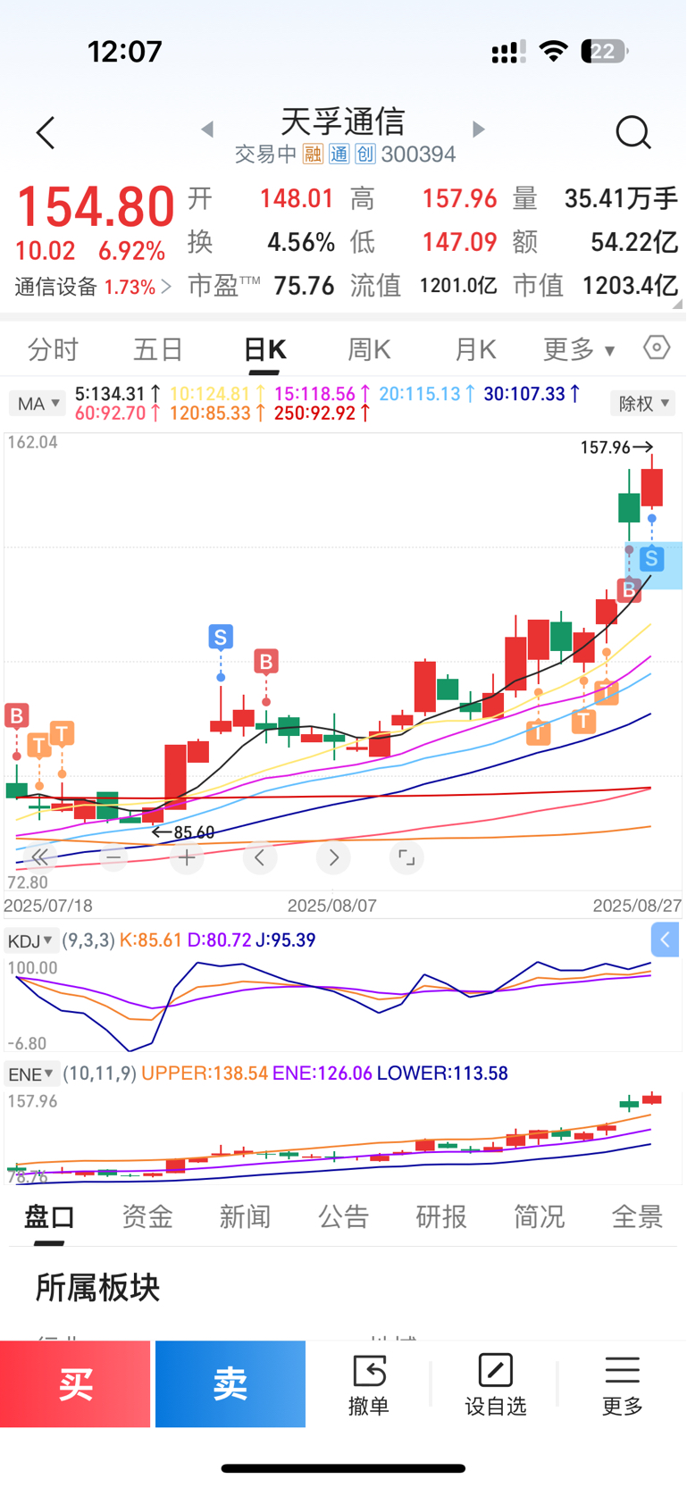Tap the ENE sub-chart candles

[343, 1137]
